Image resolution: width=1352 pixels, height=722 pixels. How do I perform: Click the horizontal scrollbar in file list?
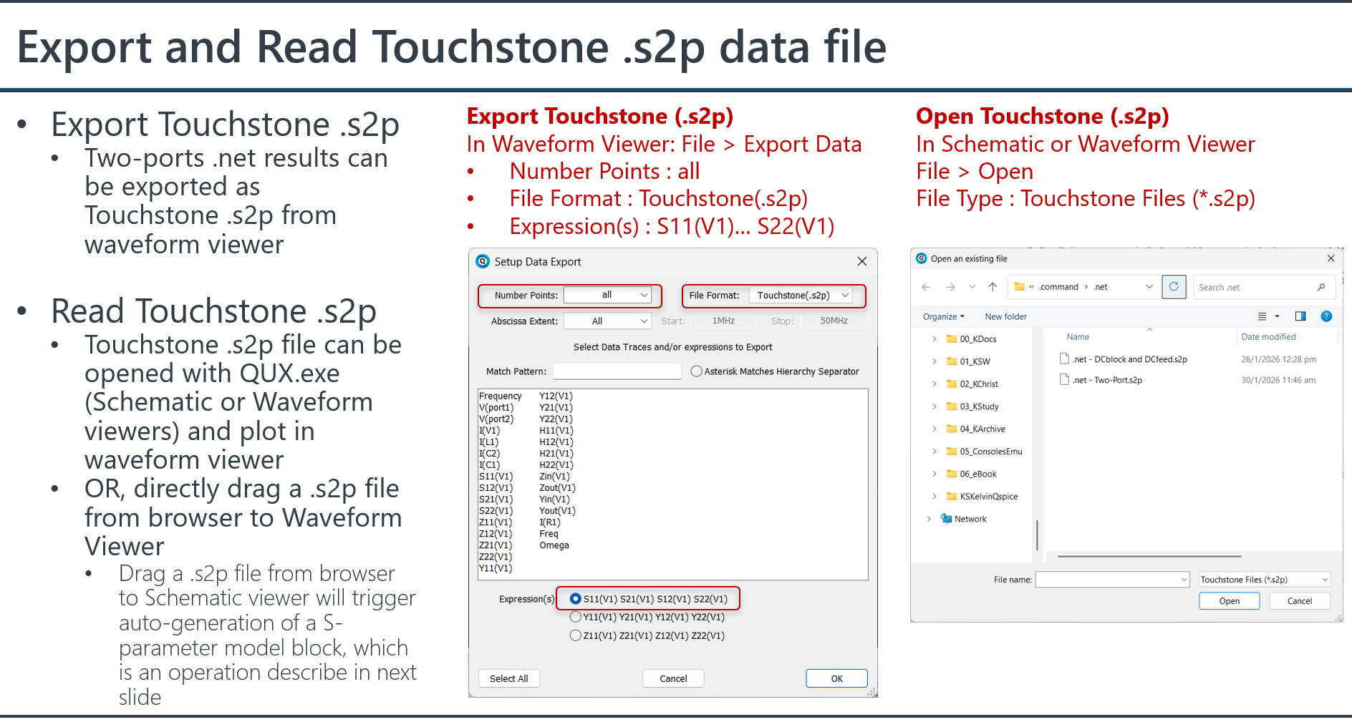(1149, 556)
